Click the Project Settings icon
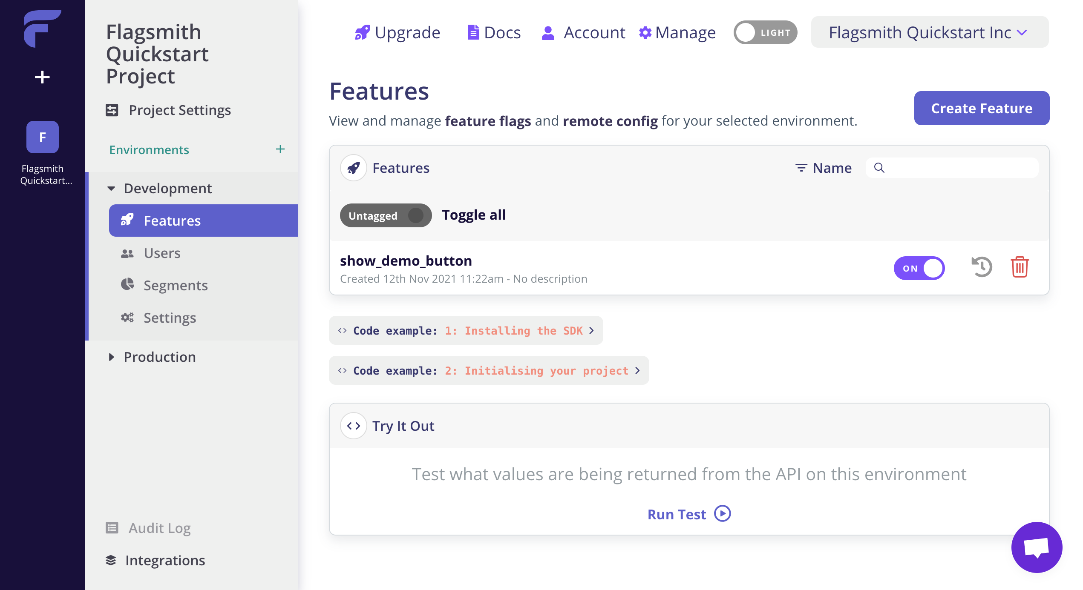 point(112,110)
